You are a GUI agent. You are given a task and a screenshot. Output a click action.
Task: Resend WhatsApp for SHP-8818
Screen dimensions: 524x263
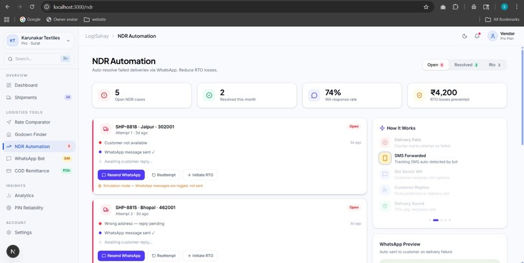pyautogui.click(x=122, y=175)
